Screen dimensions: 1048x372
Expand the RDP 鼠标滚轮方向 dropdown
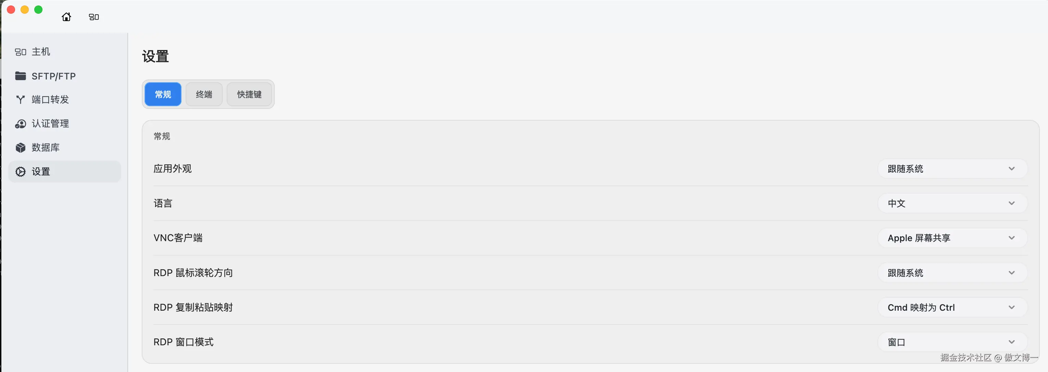(951, 273)
